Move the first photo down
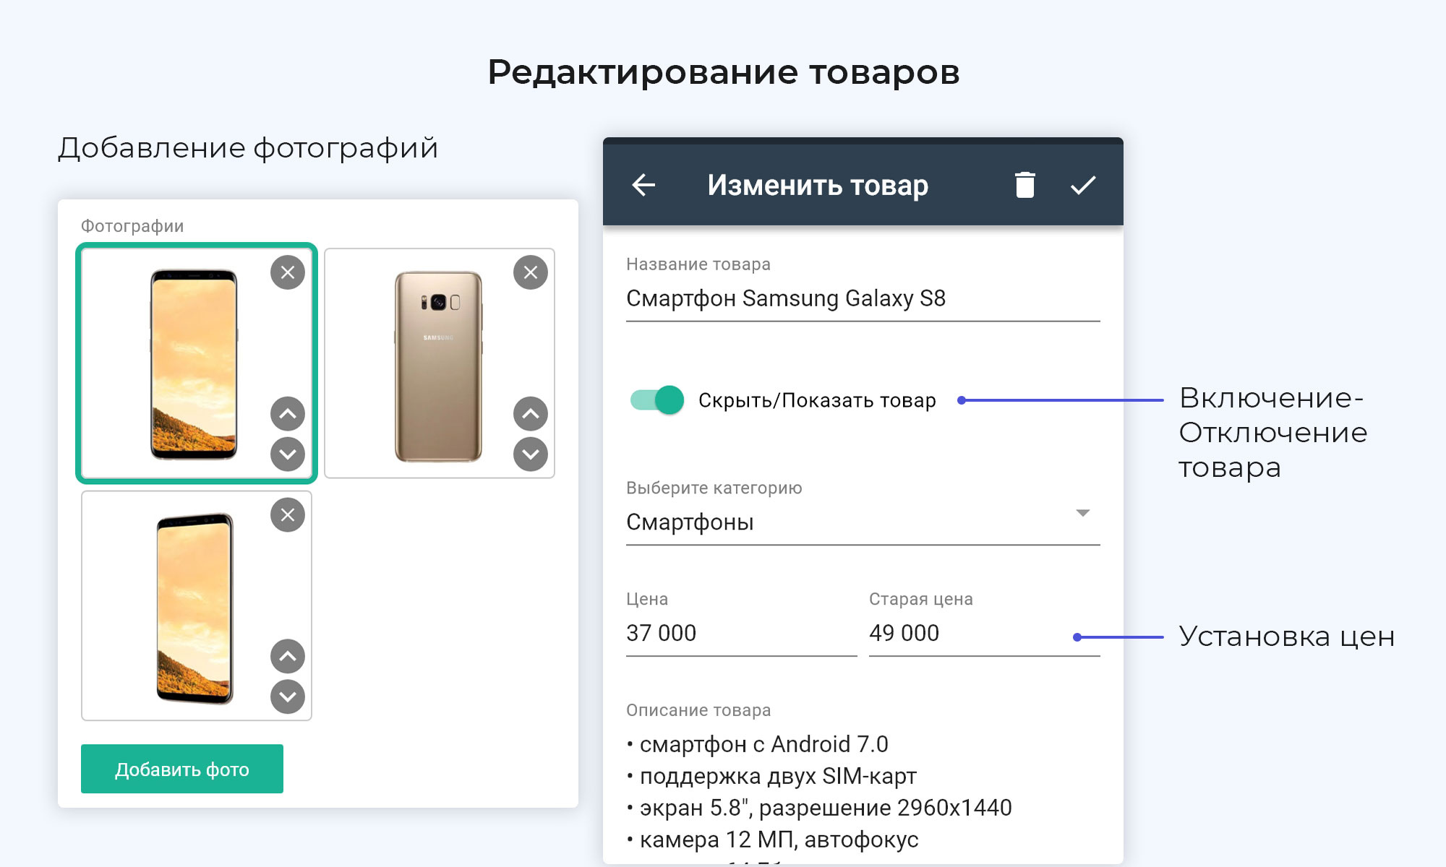The width and height of the screenshot is (1446, 867). click(288, 454)
